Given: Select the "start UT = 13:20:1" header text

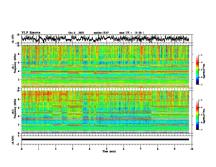Looking at the screenshot, I should 132,33.
